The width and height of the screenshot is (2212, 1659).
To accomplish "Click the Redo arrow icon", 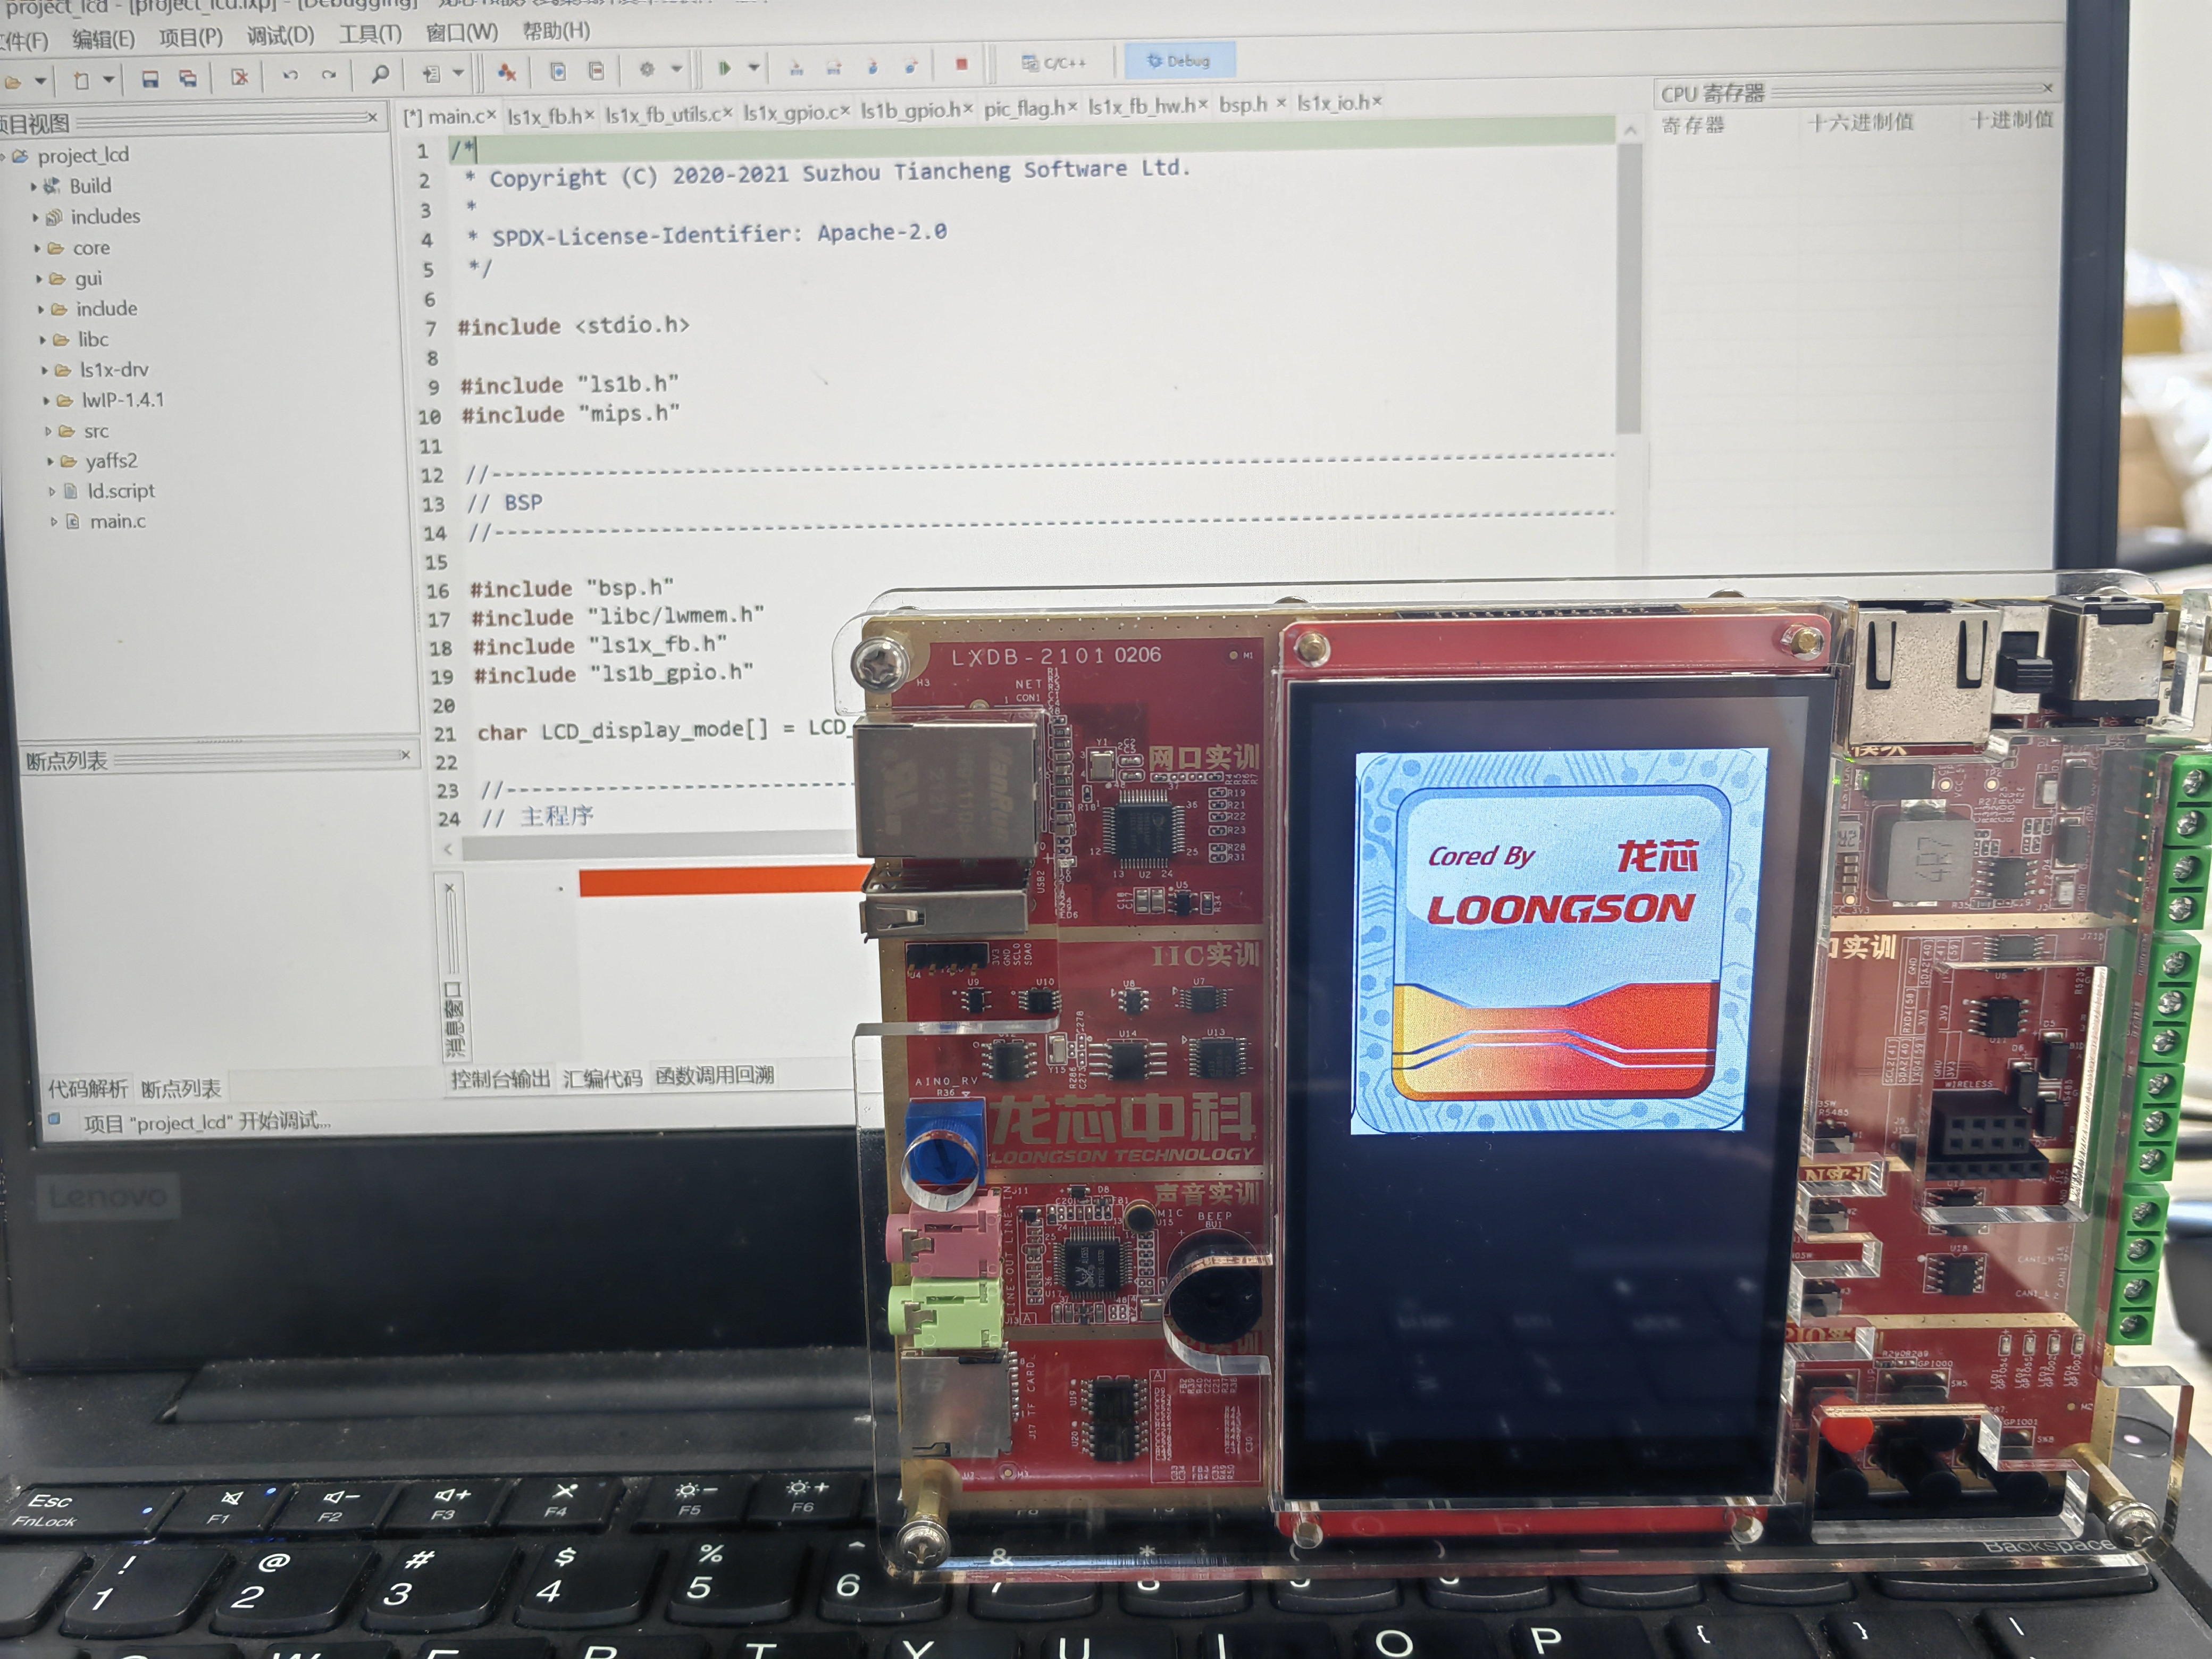I will [x=328, y=75].
